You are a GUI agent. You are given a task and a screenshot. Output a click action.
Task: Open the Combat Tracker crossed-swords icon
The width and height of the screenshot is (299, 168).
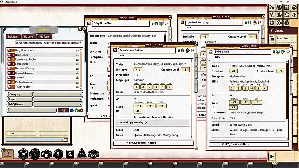271,7
